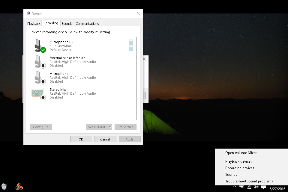Click the disabled Realtek Microphone device icon
Image resolution: width=288 pixels, height=192 pixels.
pos(40,77)
